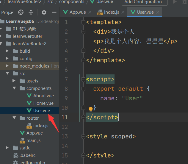
Task: Click the JS icon of main.js
Action: pos(22,140)
